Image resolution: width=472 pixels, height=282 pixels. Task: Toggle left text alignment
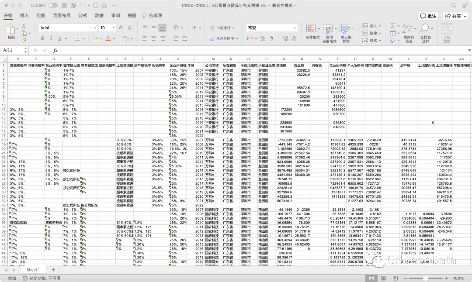145,38
